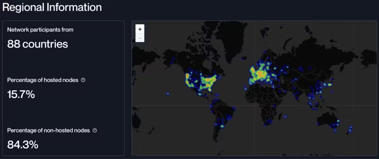Click the map zoom out minus button
Screen dimensions: 379x159
coord(140,38)
